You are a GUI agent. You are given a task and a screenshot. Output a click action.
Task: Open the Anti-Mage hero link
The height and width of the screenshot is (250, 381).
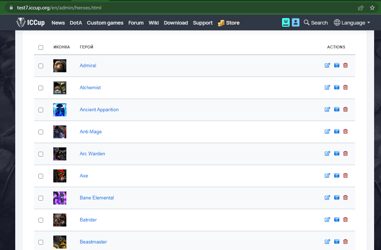tap(91, 132)
